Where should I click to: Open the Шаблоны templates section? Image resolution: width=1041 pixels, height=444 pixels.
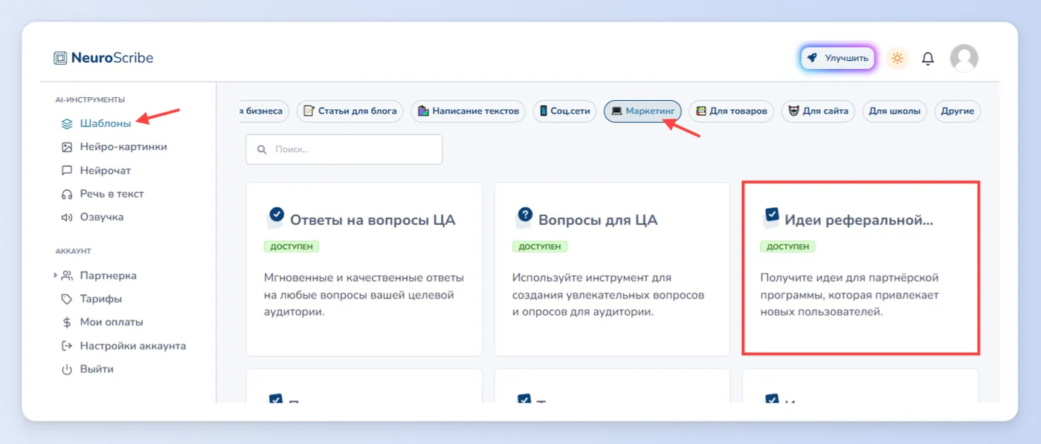click(x=105, y=123)
